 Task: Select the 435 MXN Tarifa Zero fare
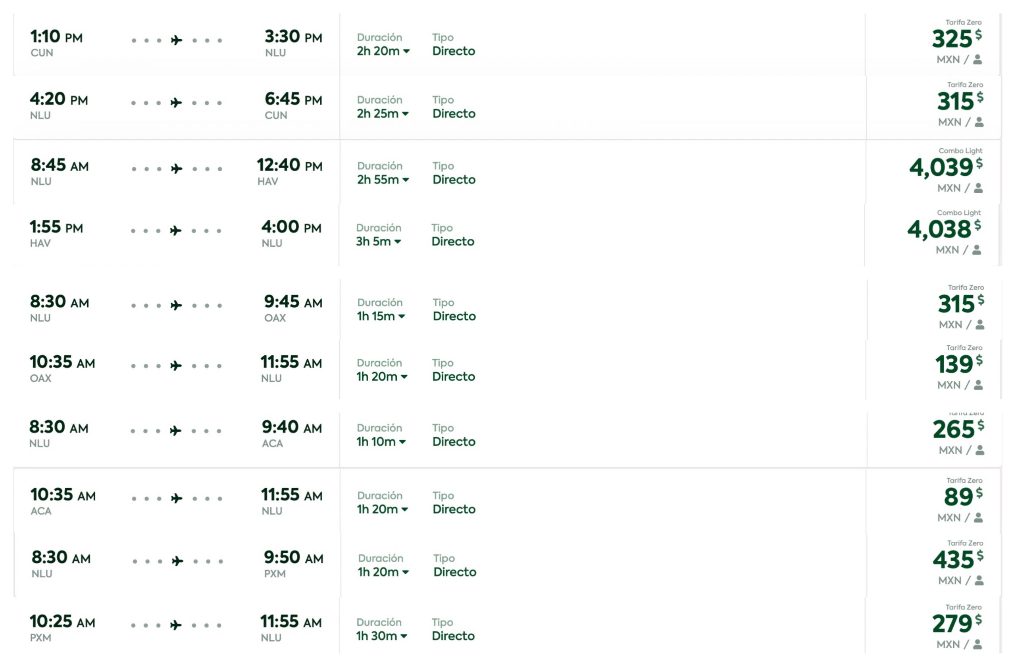pos(953,560)
